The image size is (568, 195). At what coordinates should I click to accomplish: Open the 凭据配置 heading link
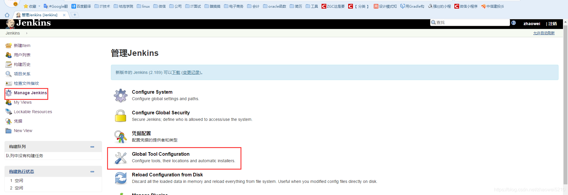pos(141,134)
